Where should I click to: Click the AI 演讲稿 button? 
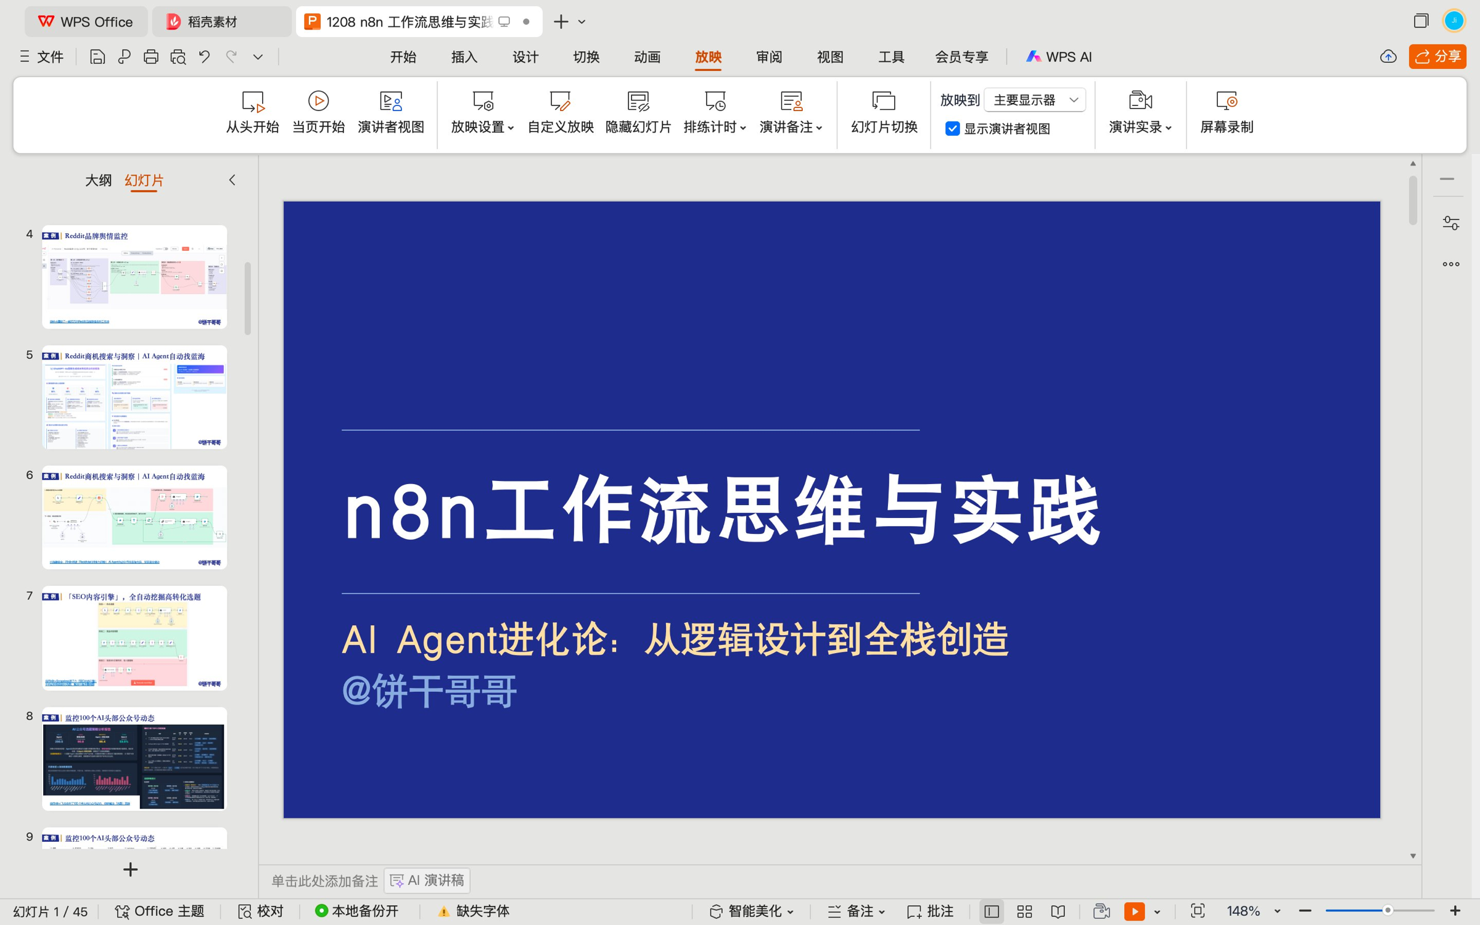(x=427, y=880)
